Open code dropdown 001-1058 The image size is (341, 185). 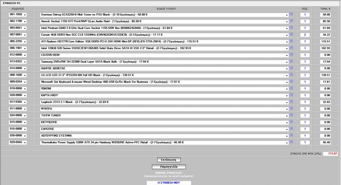[18, 15]
